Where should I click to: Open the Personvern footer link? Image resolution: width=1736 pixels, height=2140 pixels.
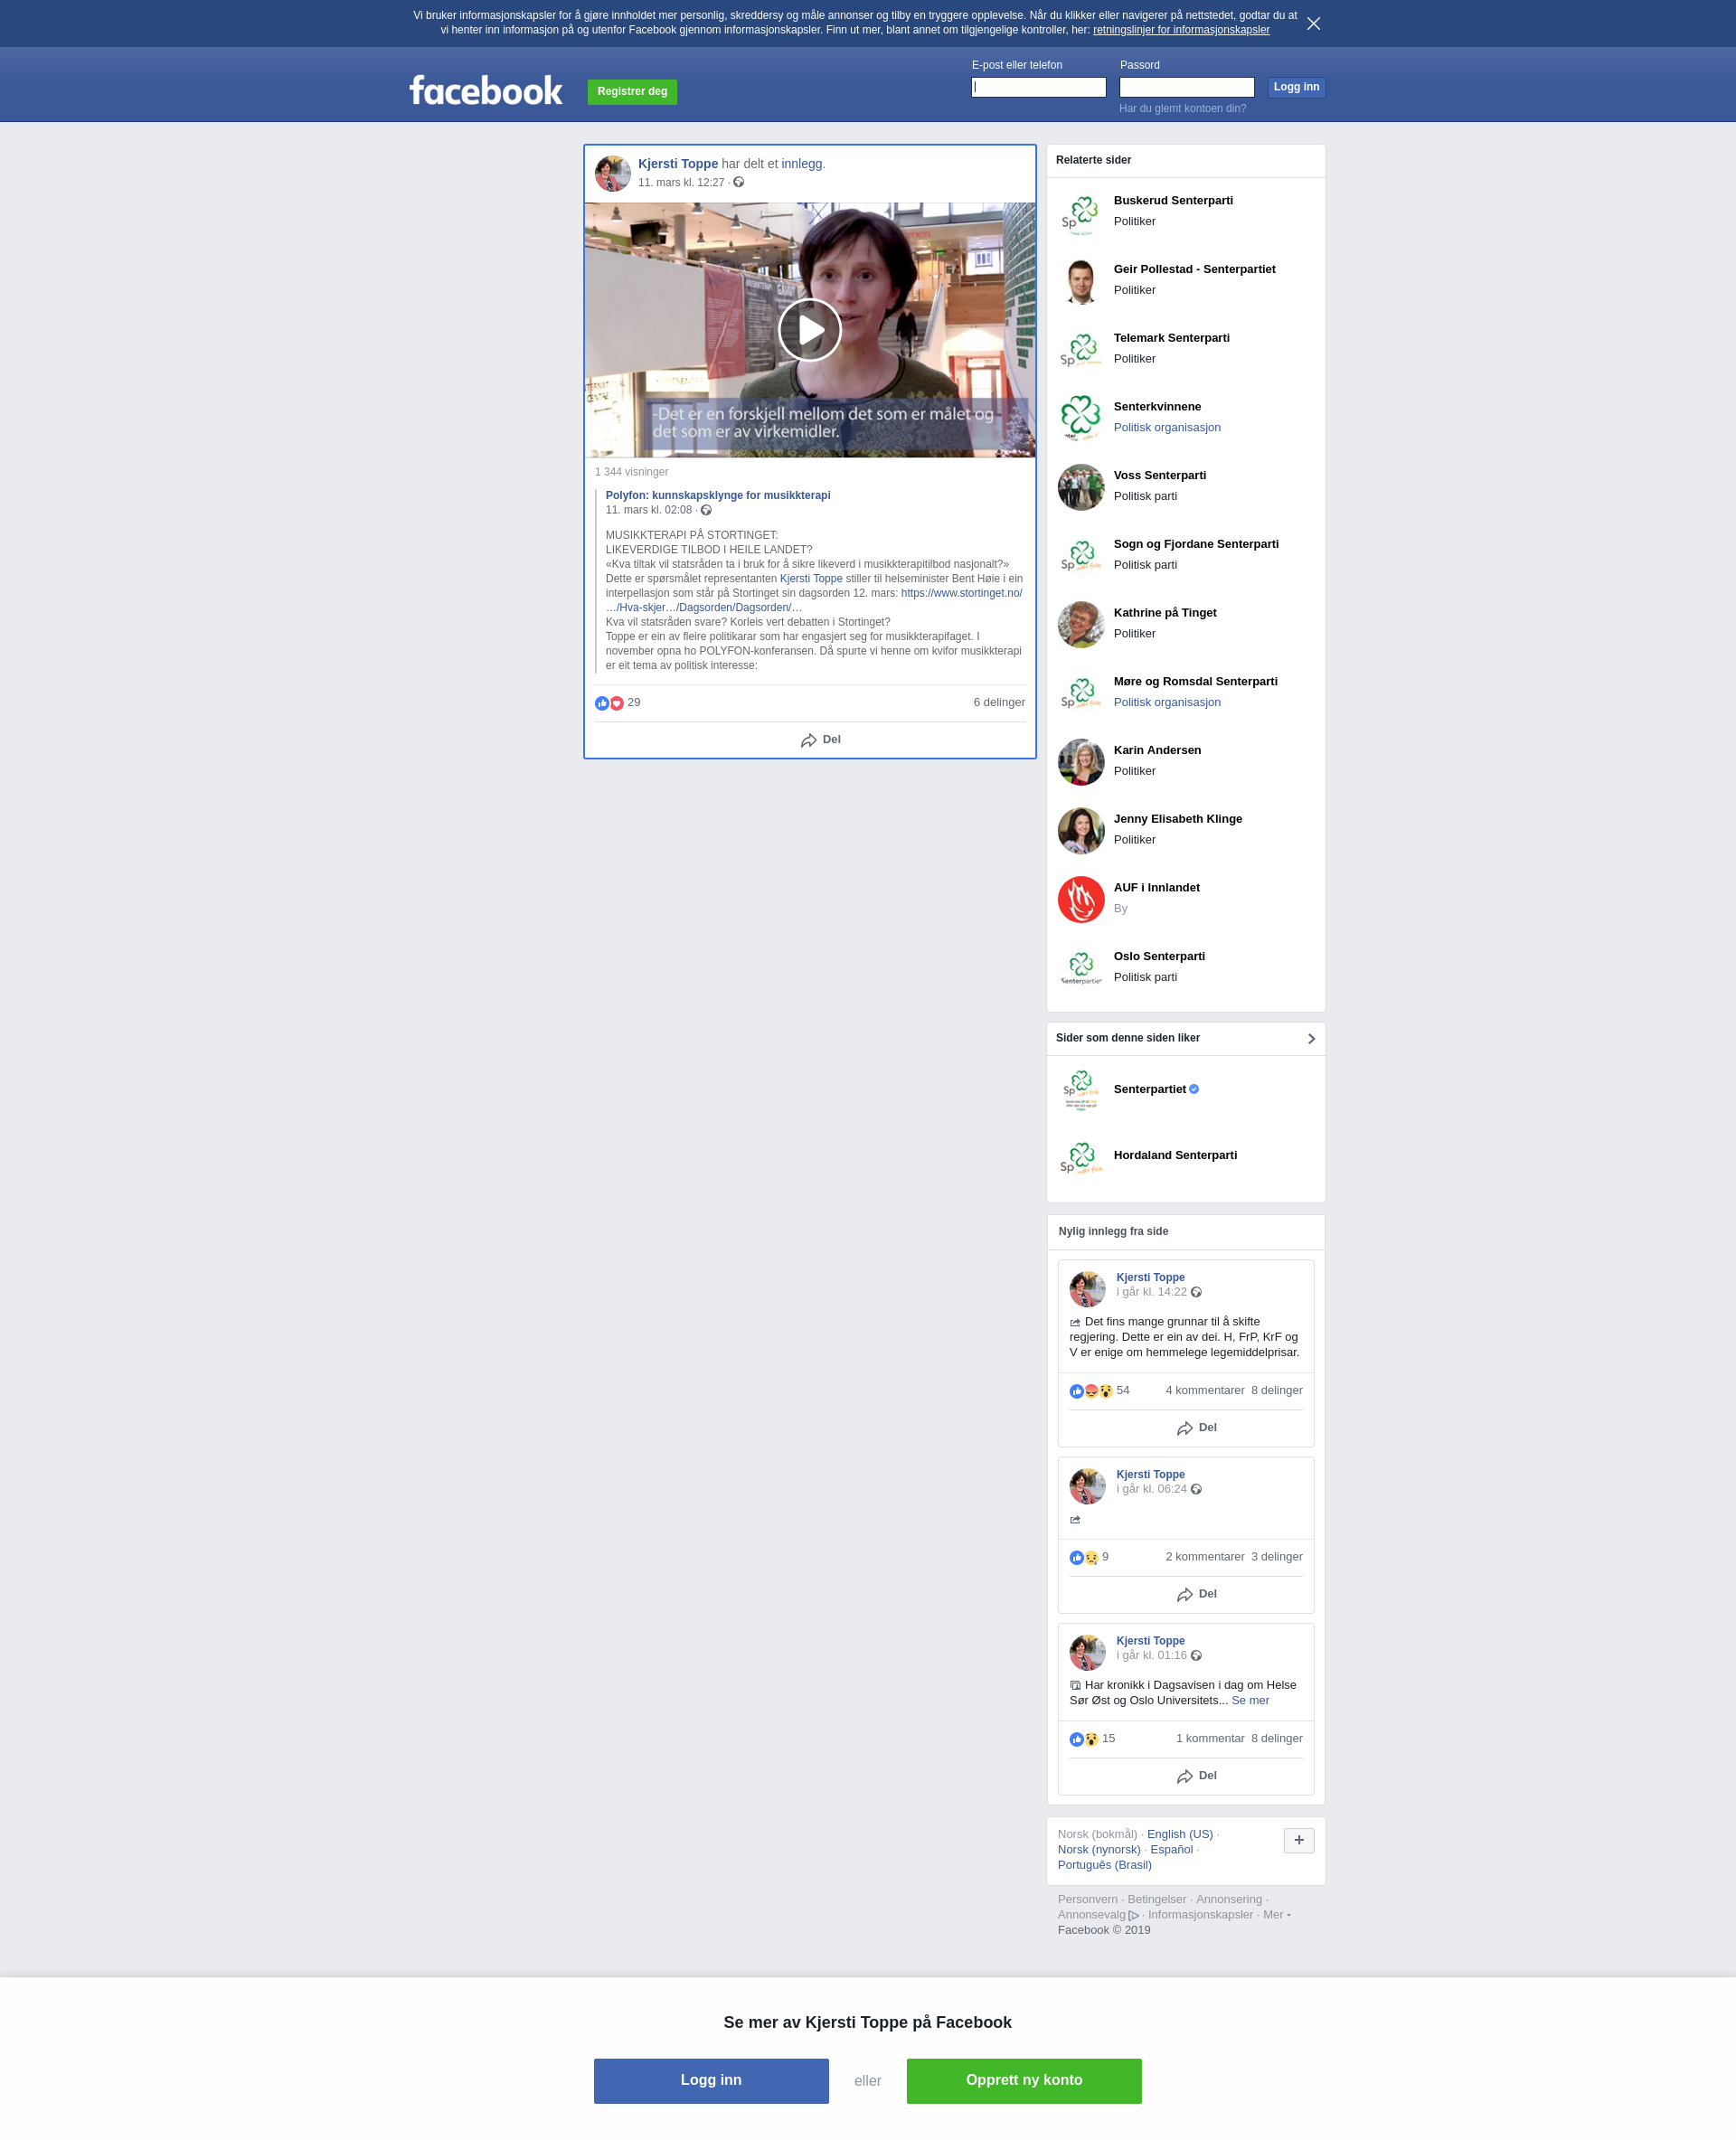pyautogui.click(x=1088, y=1900)
